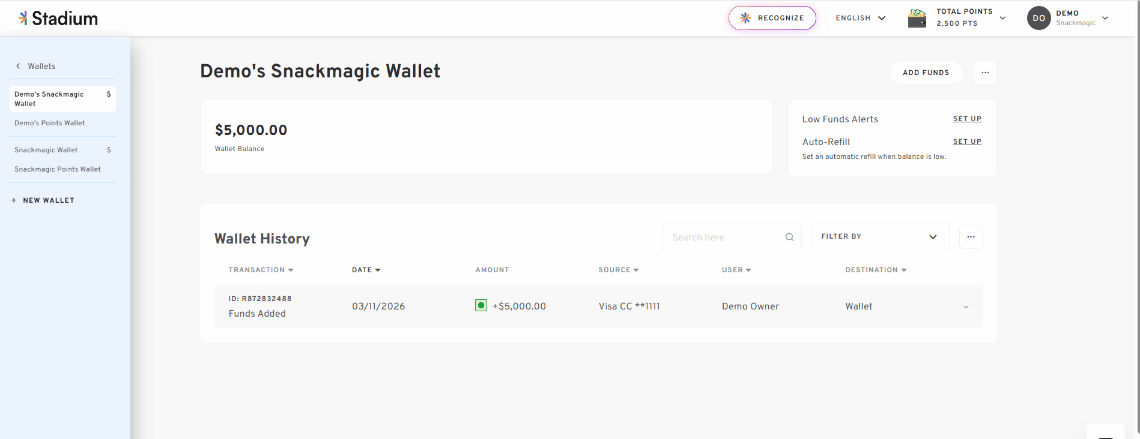Screen dimensions: 1140x439
Task: Click the search magnifier icon
Action: click(x=789, y=237)
